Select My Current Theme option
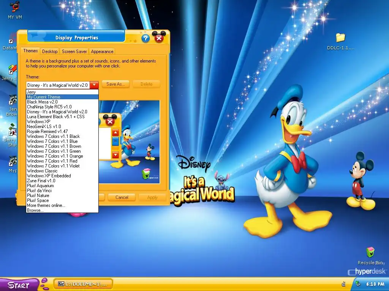This screenshot has height=291, width=389. click(62, 97)
